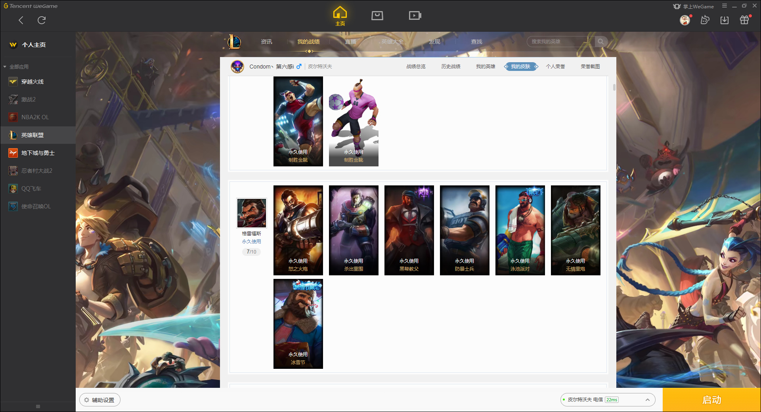Click the sidebar bottom handle icon

[38, 406]
